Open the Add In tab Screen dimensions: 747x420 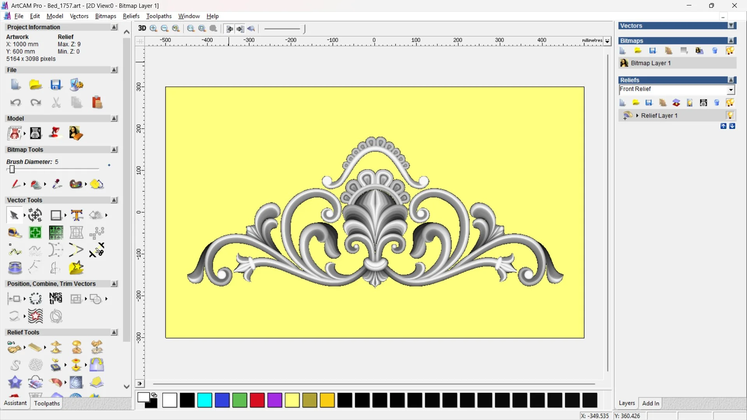(x=651, y=403)
